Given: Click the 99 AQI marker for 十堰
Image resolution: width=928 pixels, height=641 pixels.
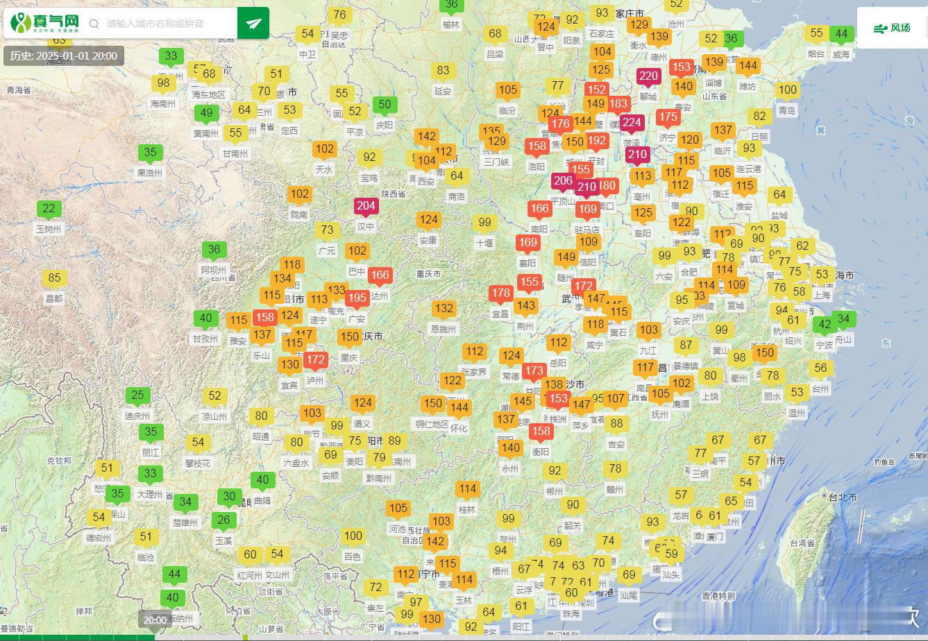Looking at the screenshot, I should point(484,223).
